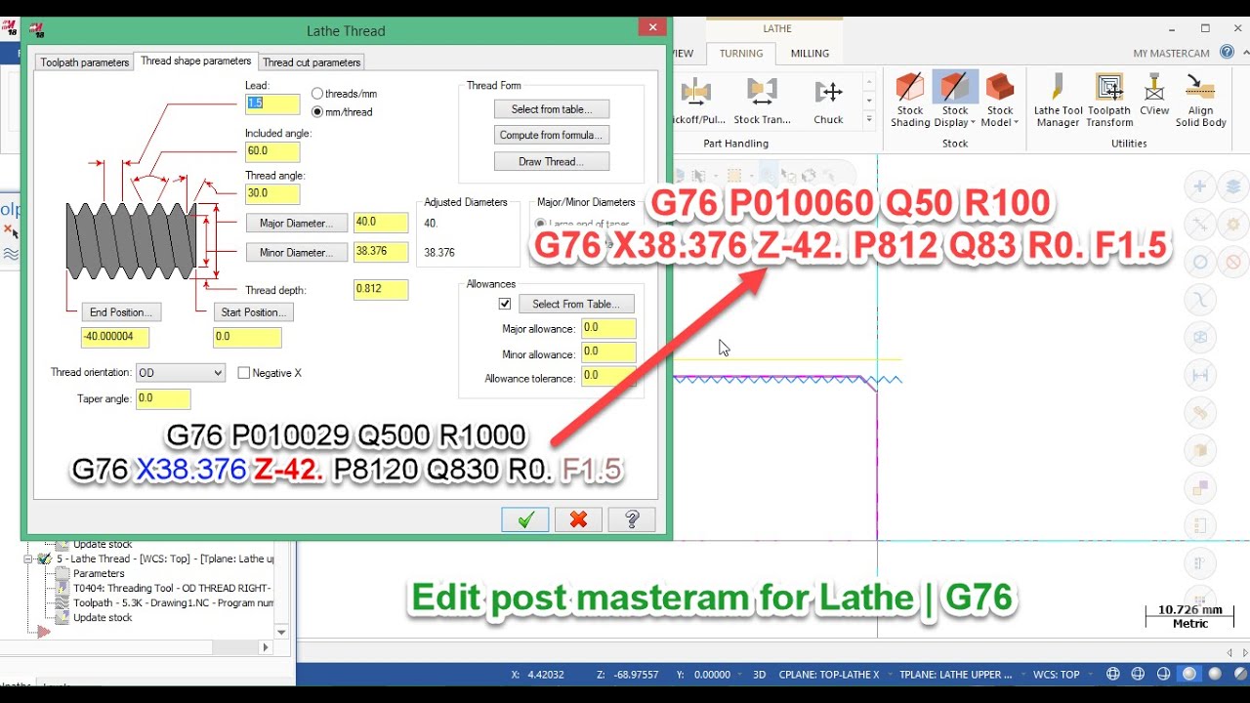
Task: Click the Stock Display icon
Action: (x=954, y=87)
